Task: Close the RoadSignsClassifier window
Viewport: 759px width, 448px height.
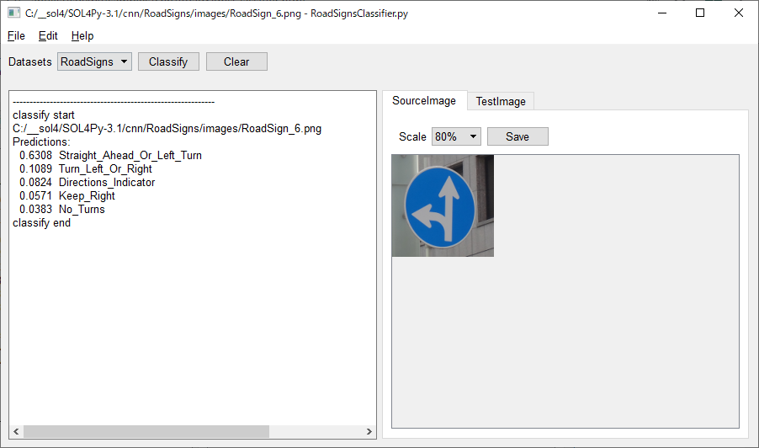Action: click(738, 13)
